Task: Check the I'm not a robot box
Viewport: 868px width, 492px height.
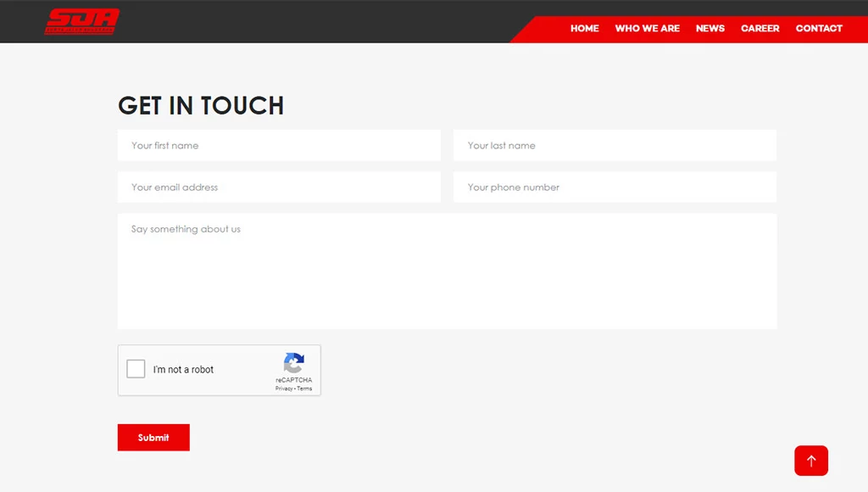Action: tap(136, 369)
